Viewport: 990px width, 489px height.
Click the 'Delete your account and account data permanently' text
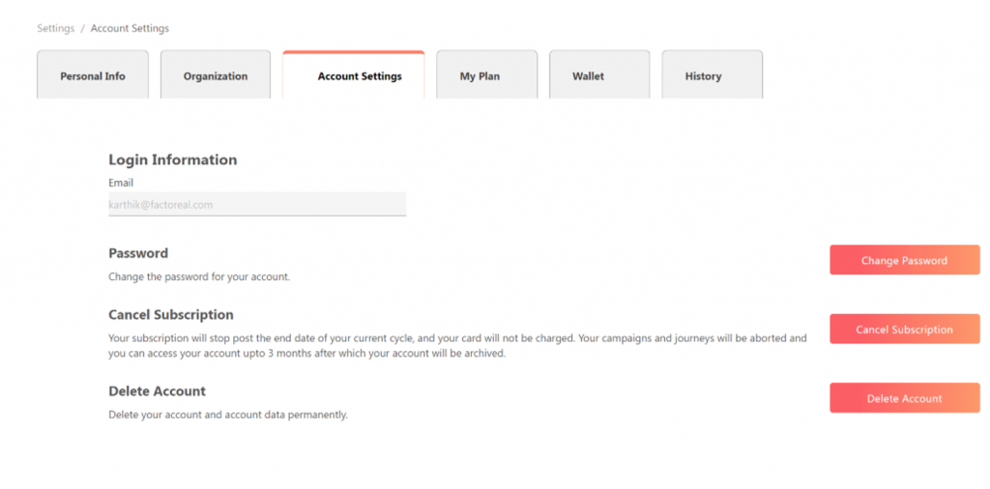point(227,415)
